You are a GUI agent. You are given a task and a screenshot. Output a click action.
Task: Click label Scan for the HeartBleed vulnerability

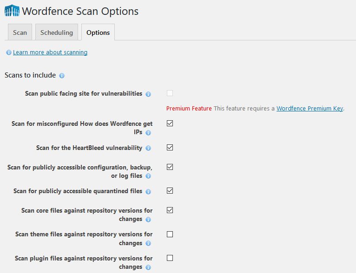tap(89, 148)
